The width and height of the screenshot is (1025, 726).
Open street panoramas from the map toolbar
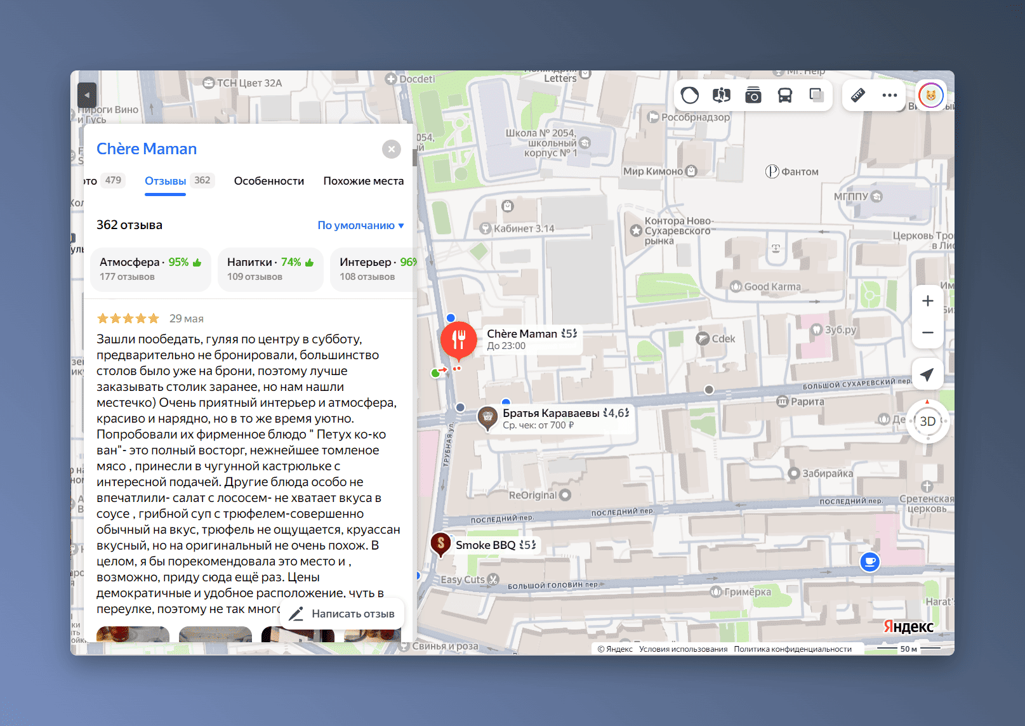722,96
